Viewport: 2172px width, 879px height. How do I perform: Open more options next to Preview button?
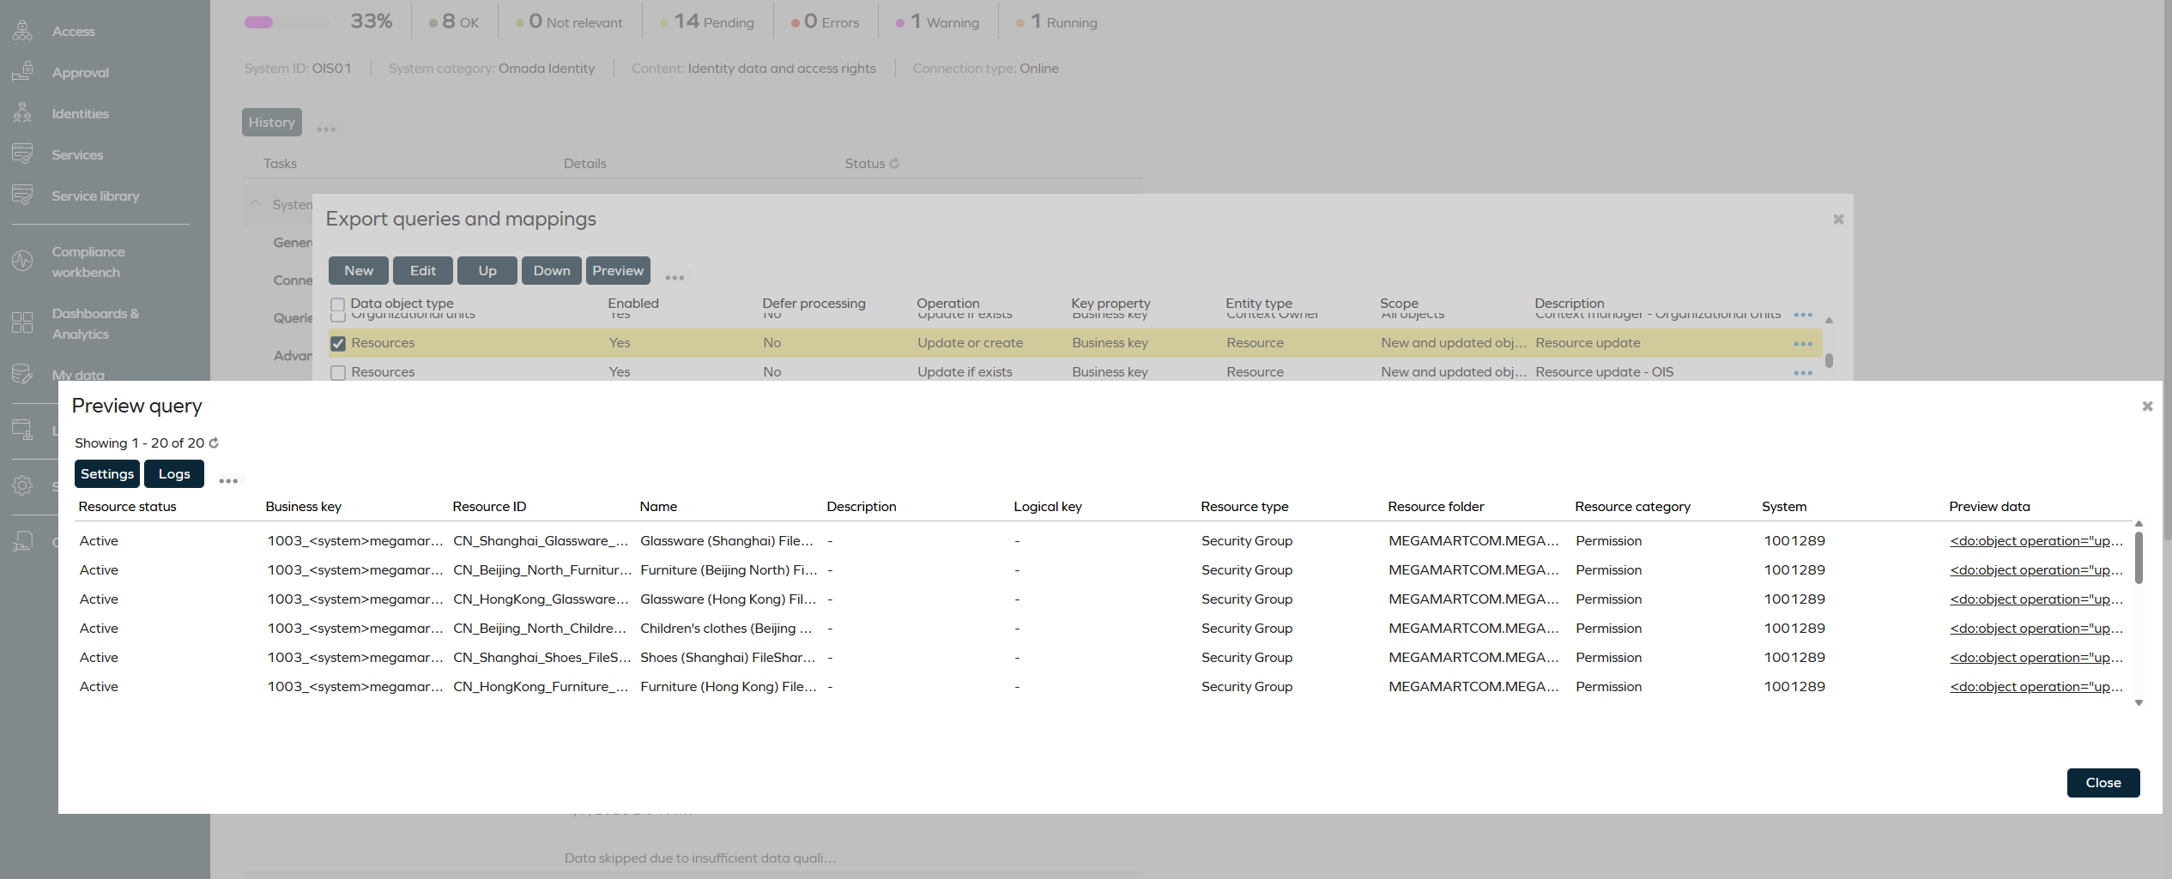(x=675, y=277)
